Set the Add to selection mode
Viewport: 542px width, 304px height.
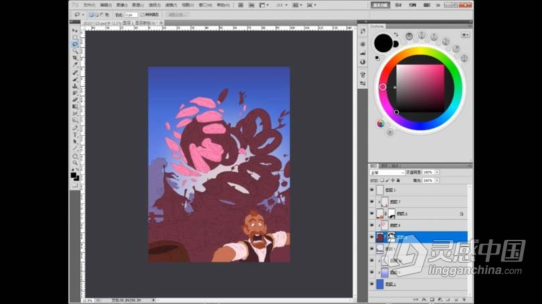coord(96,15)
